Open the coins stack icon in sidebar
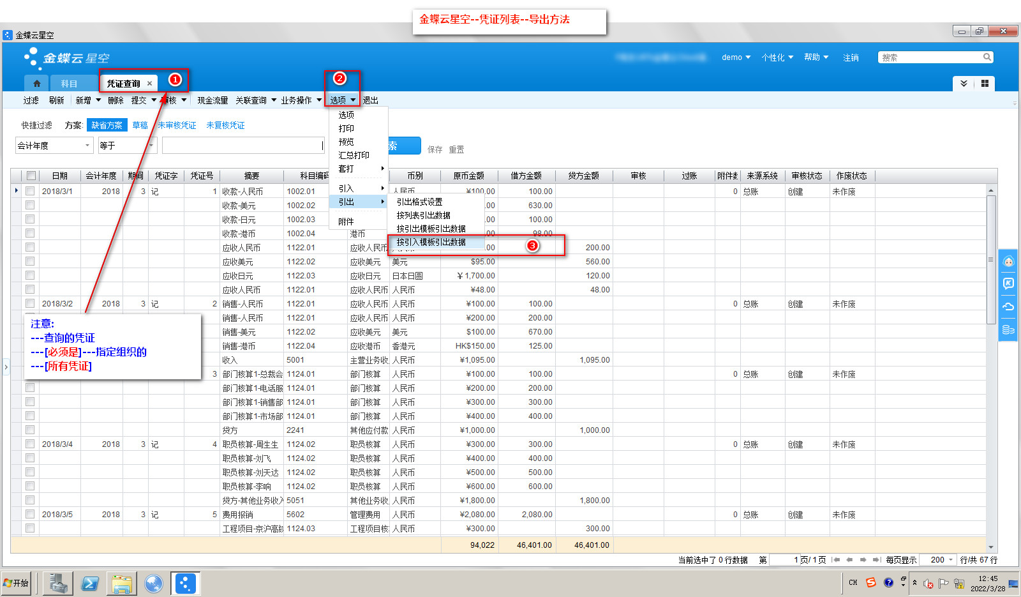Screen dimensions: 1021x597 (x=1008, y=329)
